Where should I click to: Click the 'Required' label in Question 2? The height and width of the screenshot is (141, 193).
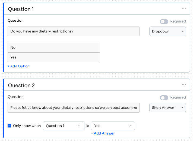point(178,97)
